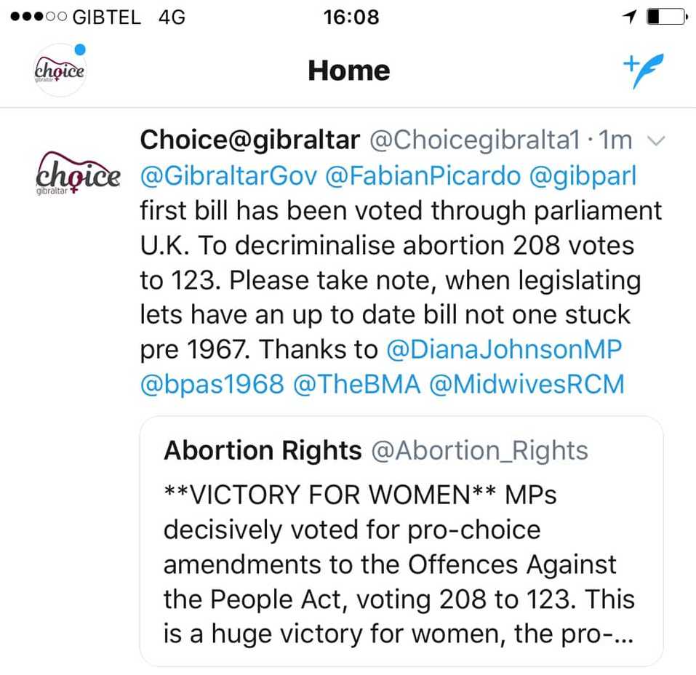This screenshot has width=696, height=675.
Task: Tap the Abortion Rights quoted author name
Action: click(263, 451)
